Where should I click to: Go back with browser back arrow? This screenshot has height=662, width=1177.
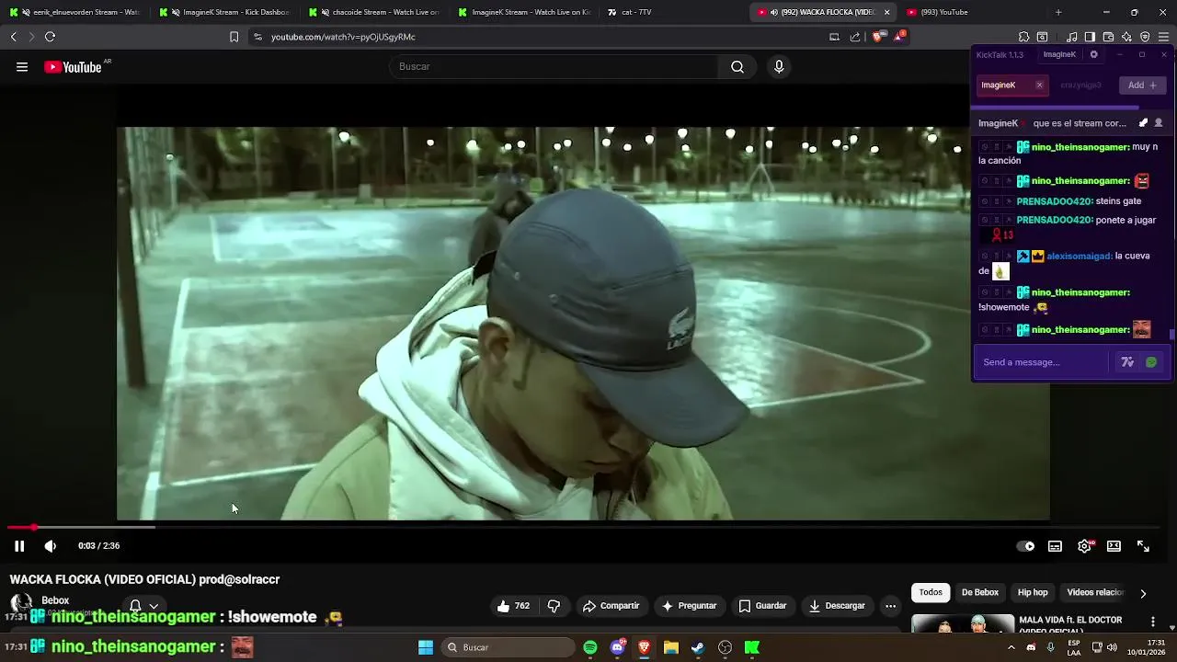pyautogui.click(x=13, y=37)
